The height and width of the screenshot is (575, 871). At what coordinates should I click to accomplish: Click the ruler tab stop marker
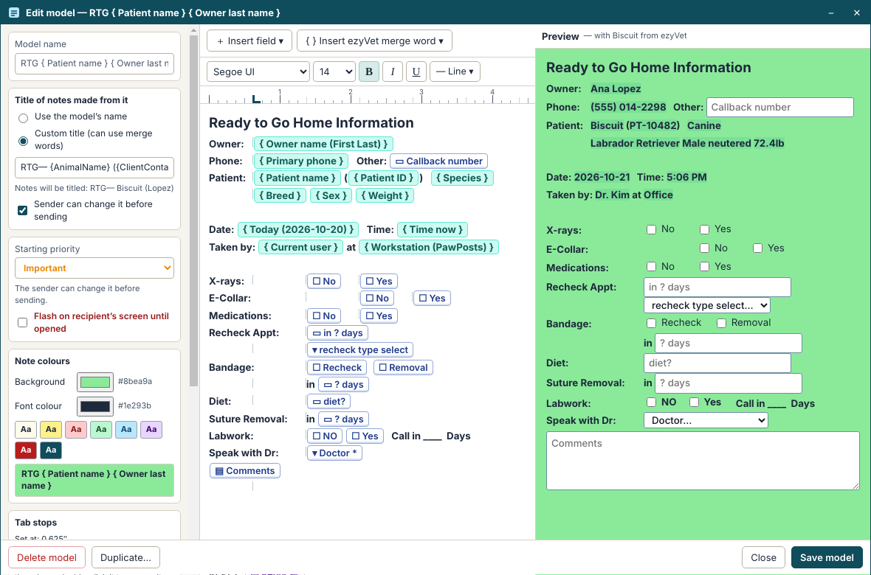pyautogui.click(x=256, y=100)
